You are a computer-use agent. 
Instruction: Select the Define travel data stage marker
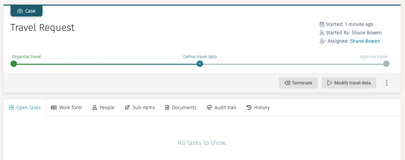(200, 64)
